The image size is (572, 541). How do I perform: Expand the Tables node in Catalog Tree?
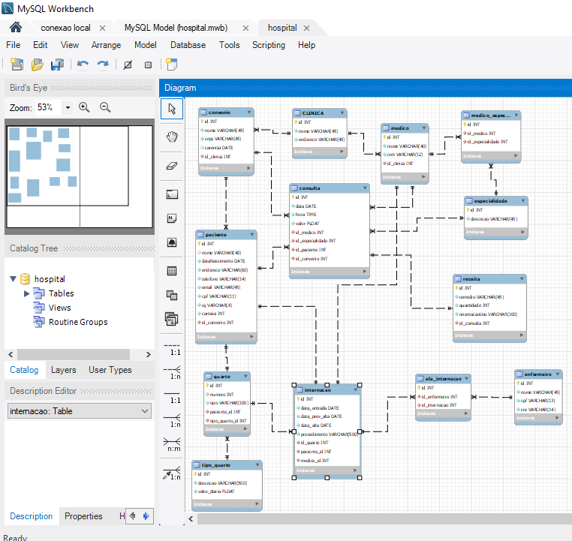click(26, 293)
